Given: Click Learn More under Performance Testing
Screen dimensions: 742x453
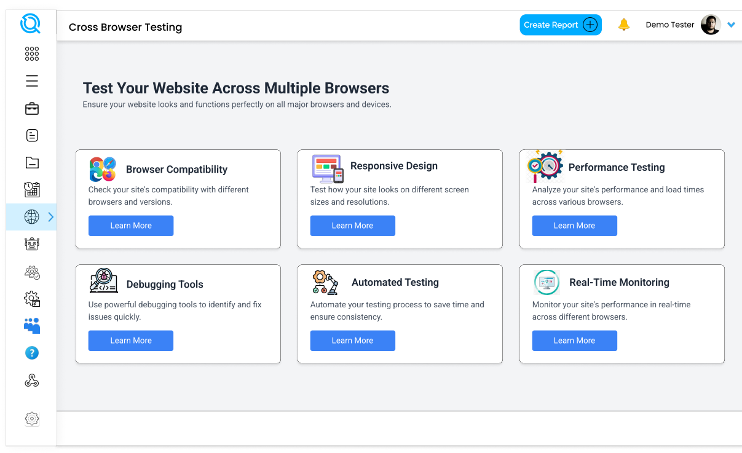Looking at the screenshot, I should click(x=574, y=226).
